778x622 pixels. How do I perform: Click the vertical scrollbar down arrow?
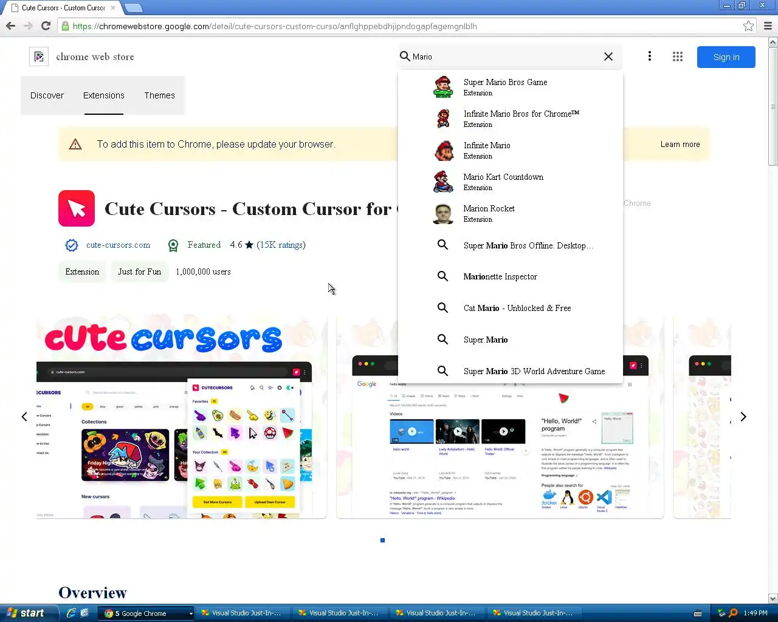(x=773, y=598)
